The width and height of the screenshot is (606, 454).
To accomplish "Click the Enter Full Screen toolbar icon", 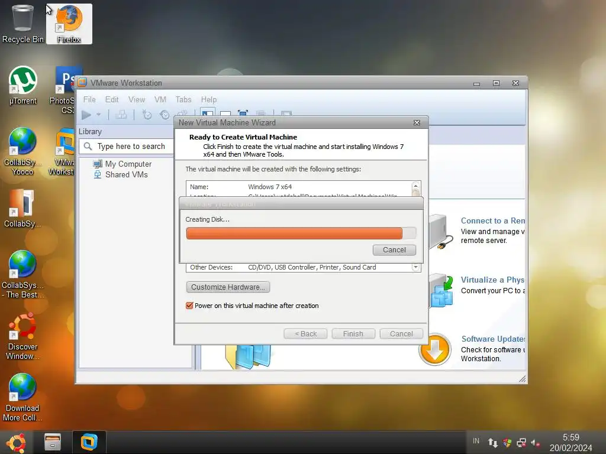I will (243, 113).
